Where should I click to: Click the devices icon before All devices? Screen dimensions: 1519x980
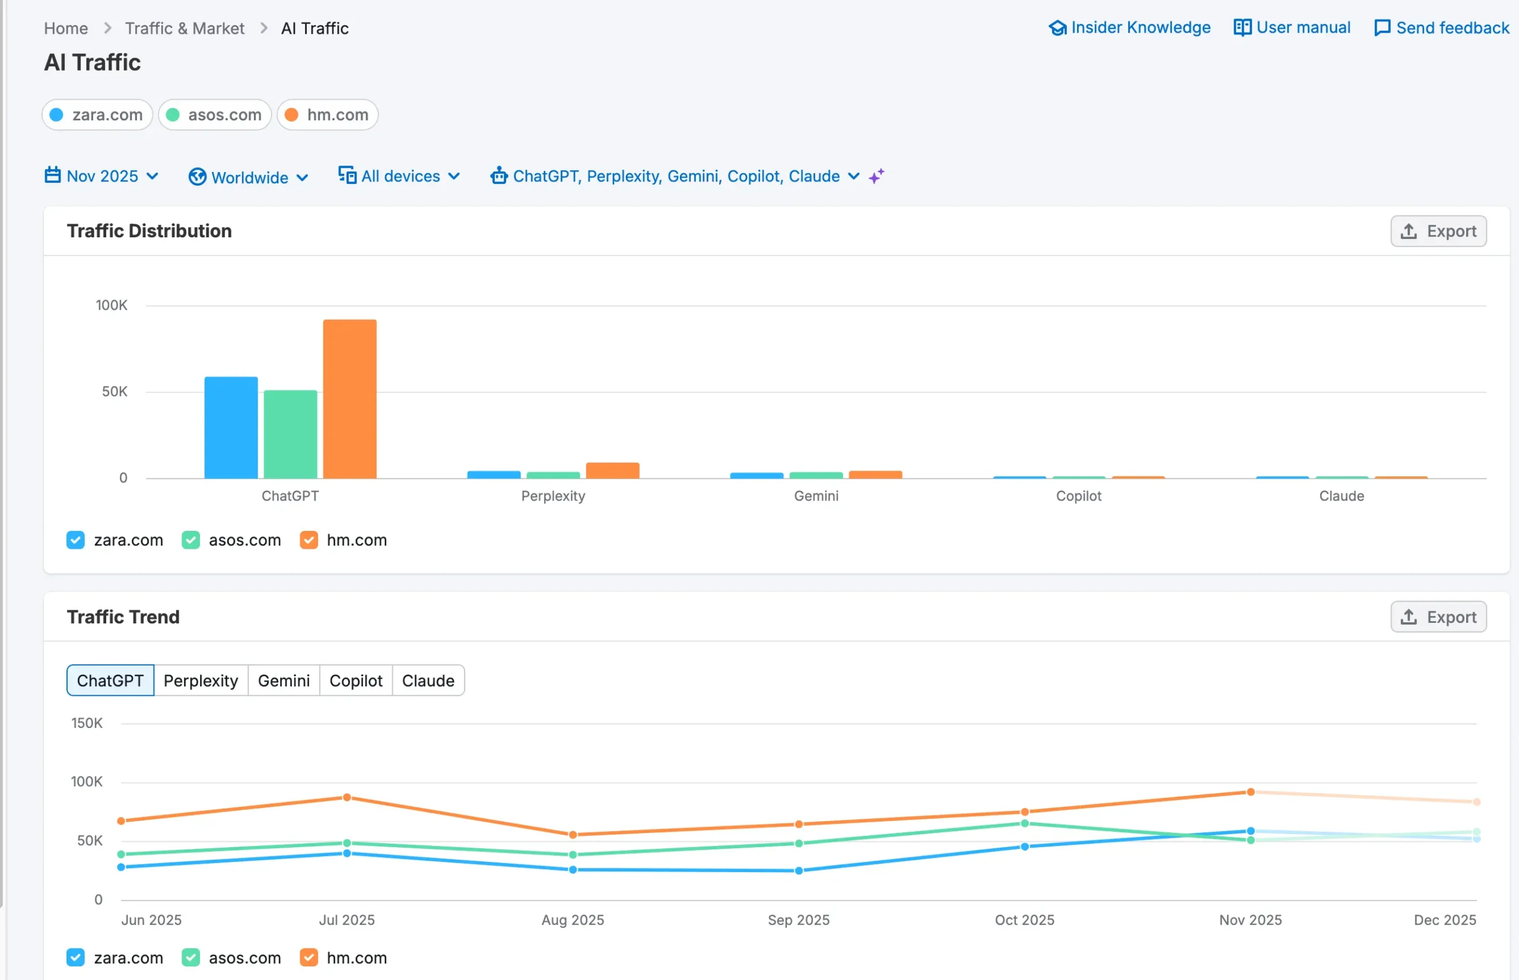pyautogui.click(x=347, y=176)
